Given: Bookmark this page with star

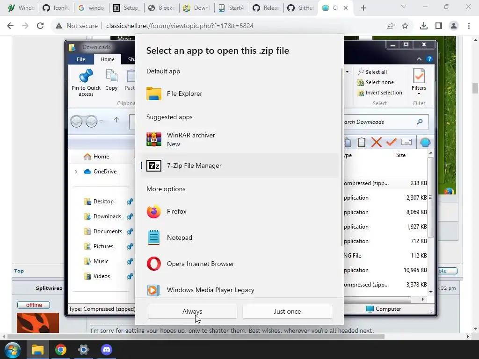Looking at the screenshot, I should pos(405,26).
